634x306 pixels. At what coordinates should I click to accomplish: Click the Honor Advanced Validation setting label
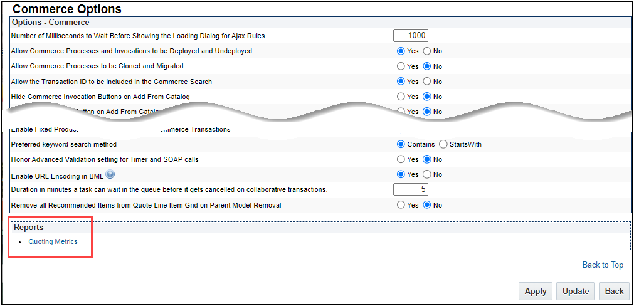(x=105, y=159)
